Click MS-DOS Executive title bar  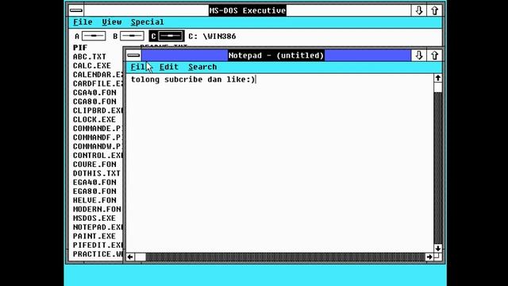point(247,10)
